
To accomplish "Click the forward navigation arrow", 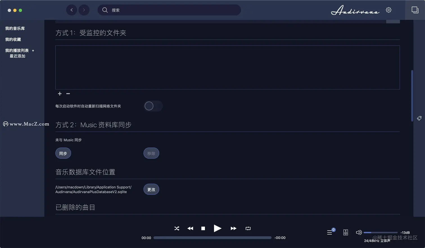I will pyautogui.click(x=84, y=10).
